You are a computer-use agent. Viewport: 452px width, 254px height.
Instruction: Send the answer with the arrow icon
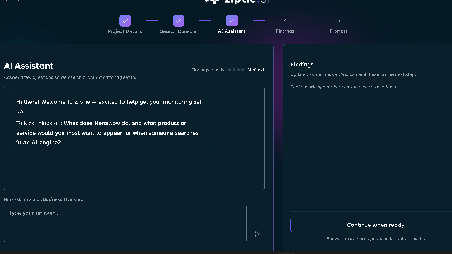(257, 234)
